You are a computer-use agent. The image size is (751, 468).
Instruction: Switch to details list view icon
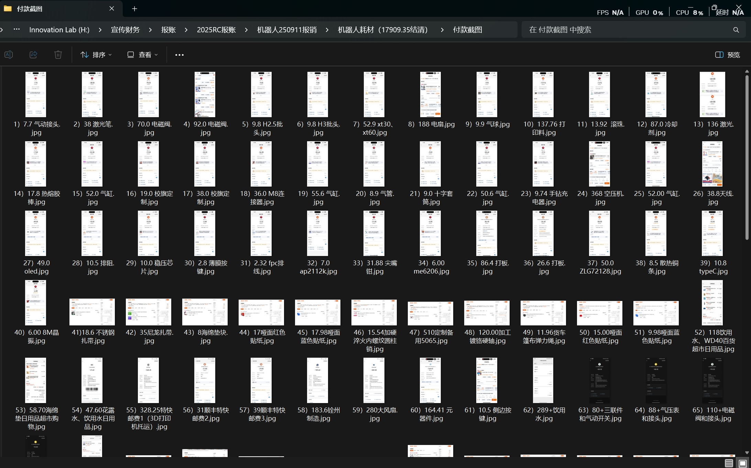729,463
